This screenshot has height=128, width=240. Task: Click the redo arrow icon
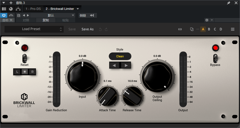pos(106,29)
